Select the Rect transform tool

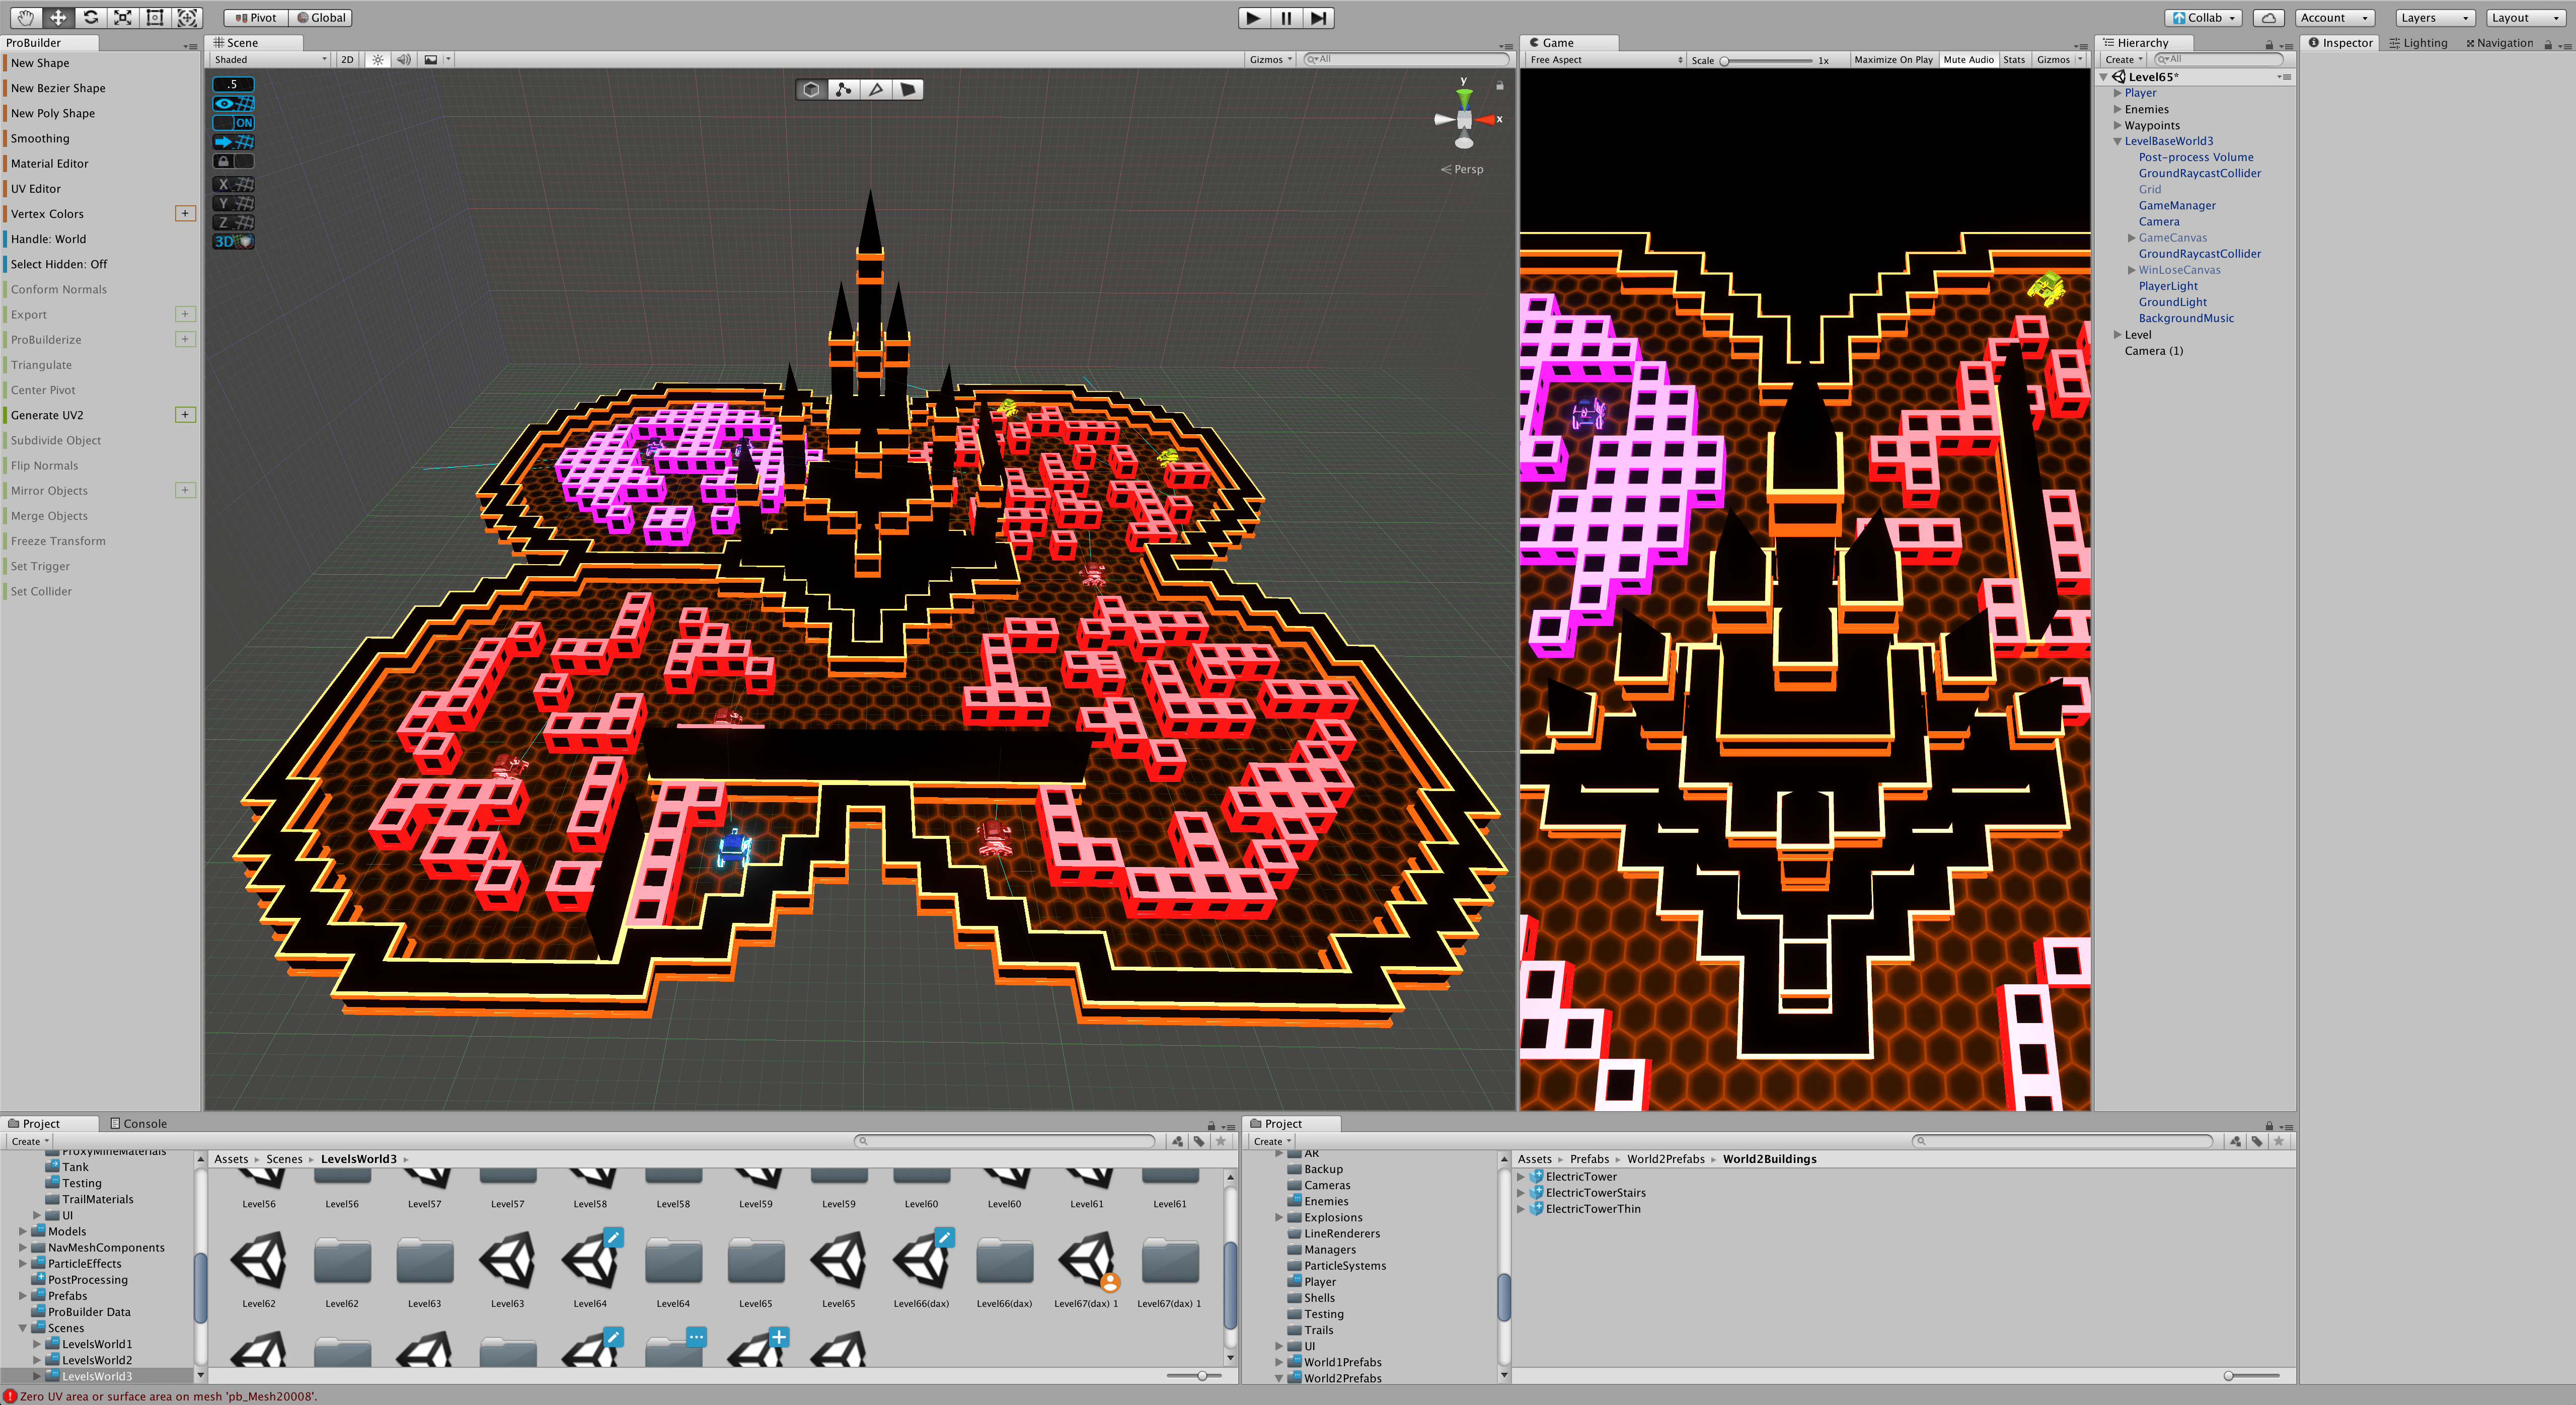(x=155, y=17)
